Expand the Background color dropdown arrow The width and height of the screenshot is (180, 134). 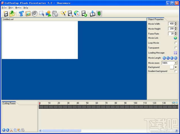click(176, 67)
